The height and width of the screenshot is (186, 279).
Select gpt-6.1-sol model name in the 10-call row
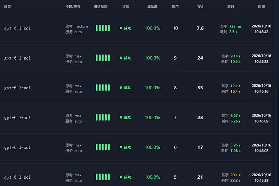pyautogui.click(x=17, y=28)
